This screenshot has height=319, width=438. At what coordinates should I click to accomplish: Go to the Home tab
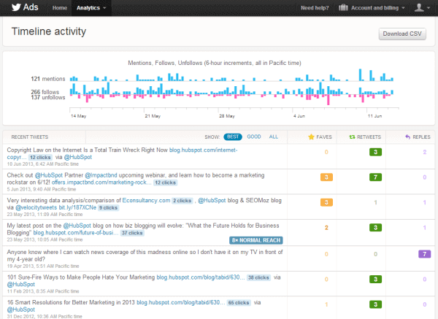tap(60, 8)
